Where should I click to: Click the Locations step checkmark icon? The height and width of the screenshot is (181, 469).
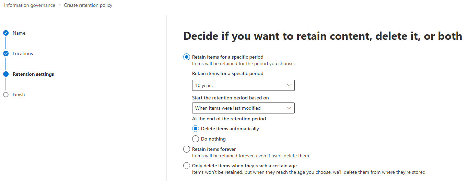coord(6,54)
